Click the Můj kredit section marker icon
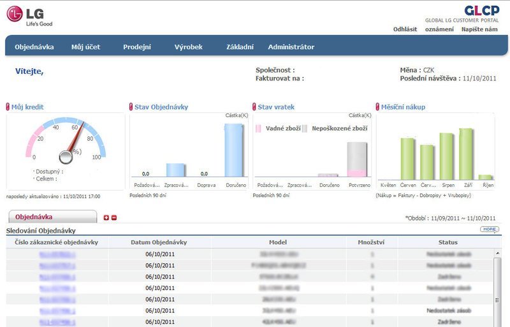Image resolution: width=510 pixels, height=327 pixels. pyautogui.click(x=8, y=107)
